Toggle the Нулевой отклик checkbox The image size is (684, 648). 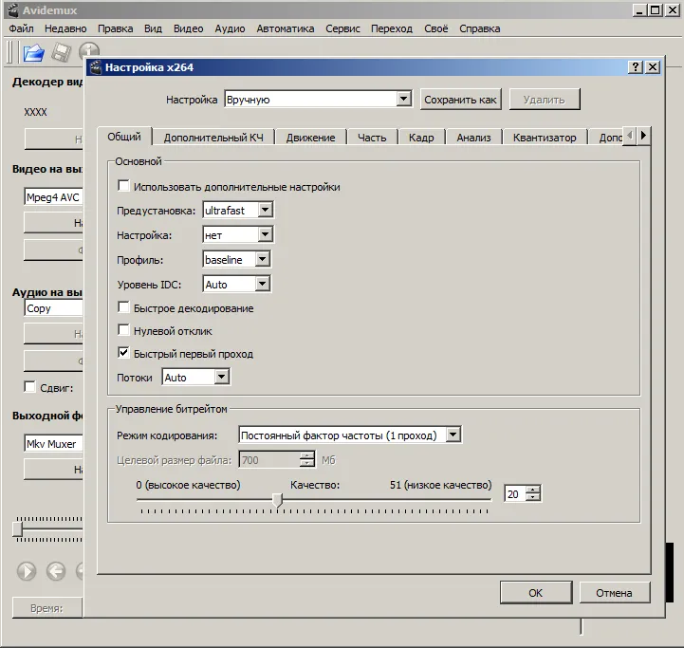click(124, 330)
